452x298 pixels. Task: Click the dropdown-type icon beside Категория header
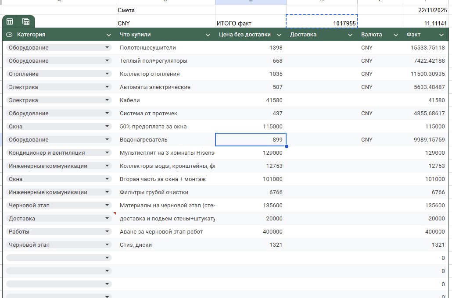[x=9, y=35]
